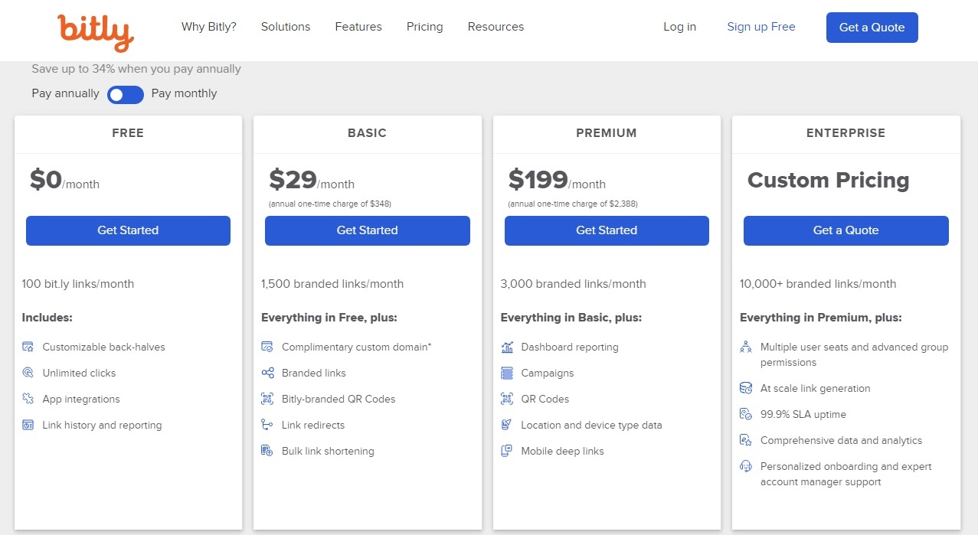
Task: Click the Bitly-branded QR Codes icon under Basic
Action: 267,399
